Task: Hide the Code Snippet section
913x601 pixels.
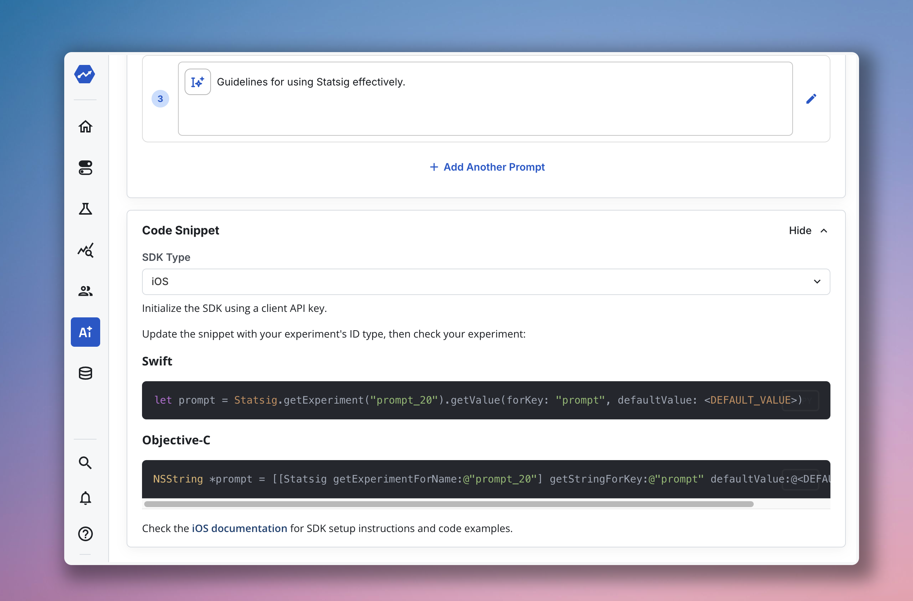Action: [x=808, y=230]
